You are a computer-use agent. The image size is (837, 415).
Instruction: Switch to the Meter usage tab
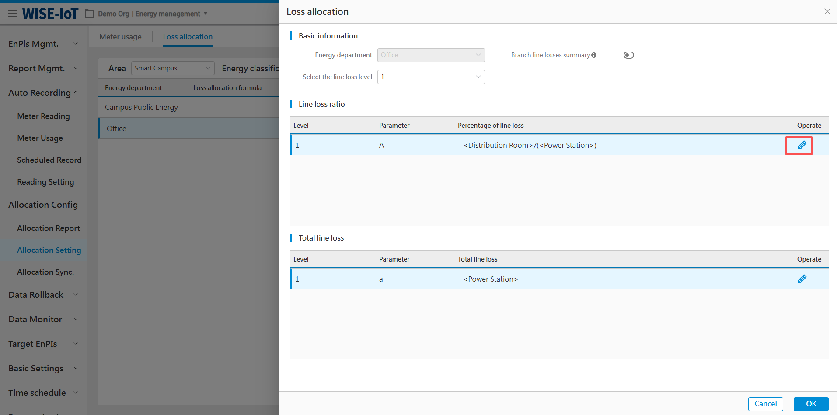point(120,37)
